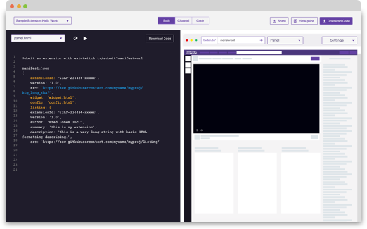Click the purple button above the video
The image size is (367, 229).
[315, 58]
